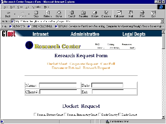Screen dimensions: 166x124
Task: Click the Edit toolbar button
Action: coord(154,14)
